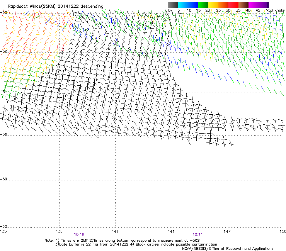Click the '141' longitude axis label
Screen dimensions: 286x251
tap(115, 231)
